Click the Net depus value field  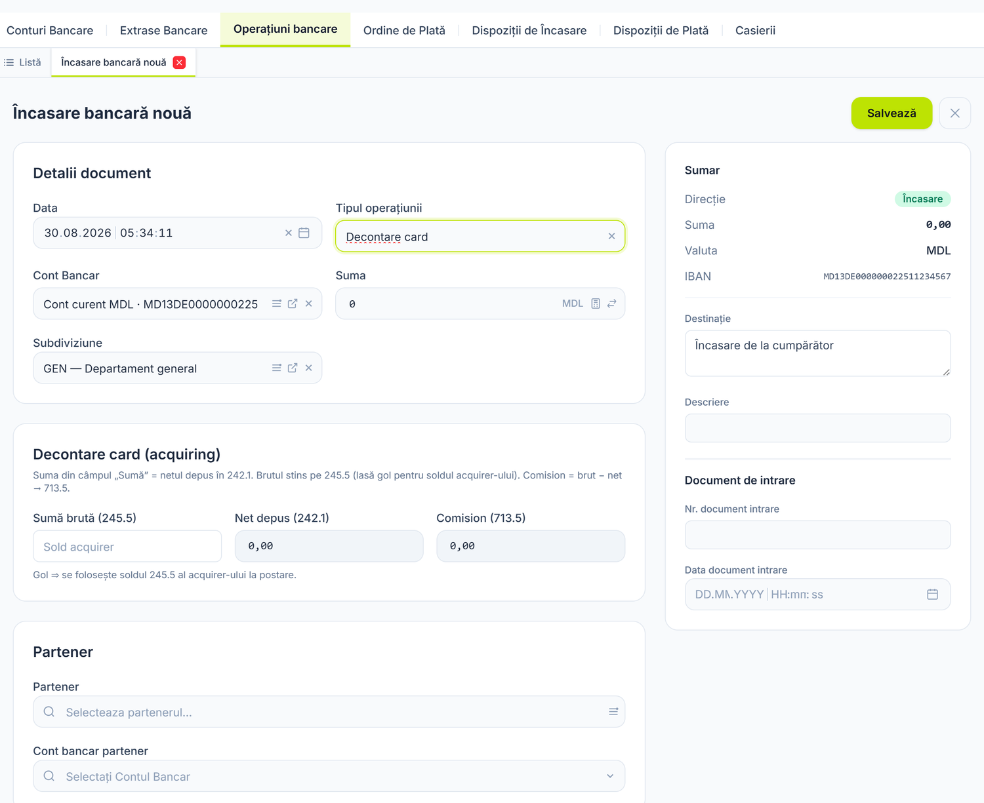[x=329, y=546]
